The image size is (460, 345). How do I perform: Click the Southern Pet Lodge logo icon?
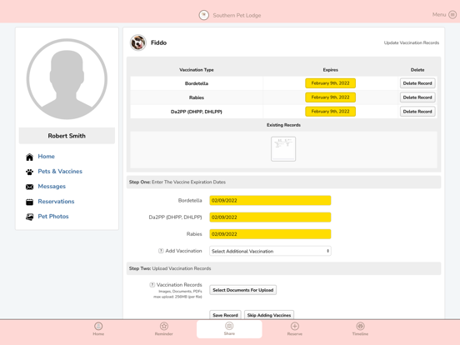(x=204, y=15)
